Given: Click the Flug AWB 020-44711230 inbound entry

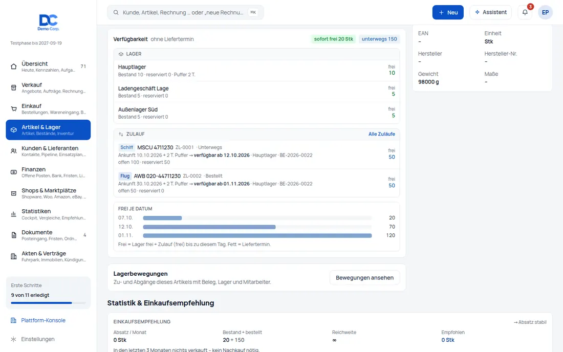Looking at the screenshot, I should point(256,183).
